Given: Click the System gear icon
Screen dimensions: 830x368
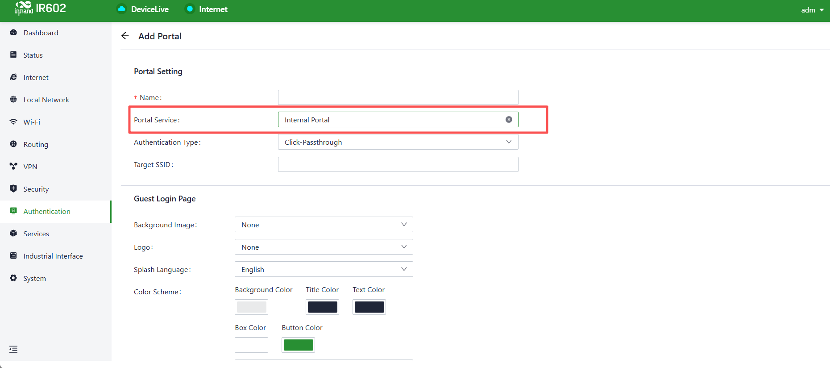Looking at the screenshot, I should pos(13,278).
